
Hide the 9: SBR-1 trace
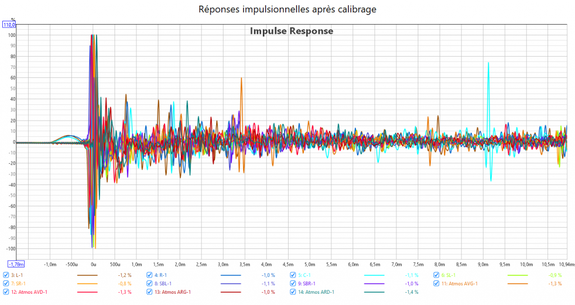pos(293,284)
